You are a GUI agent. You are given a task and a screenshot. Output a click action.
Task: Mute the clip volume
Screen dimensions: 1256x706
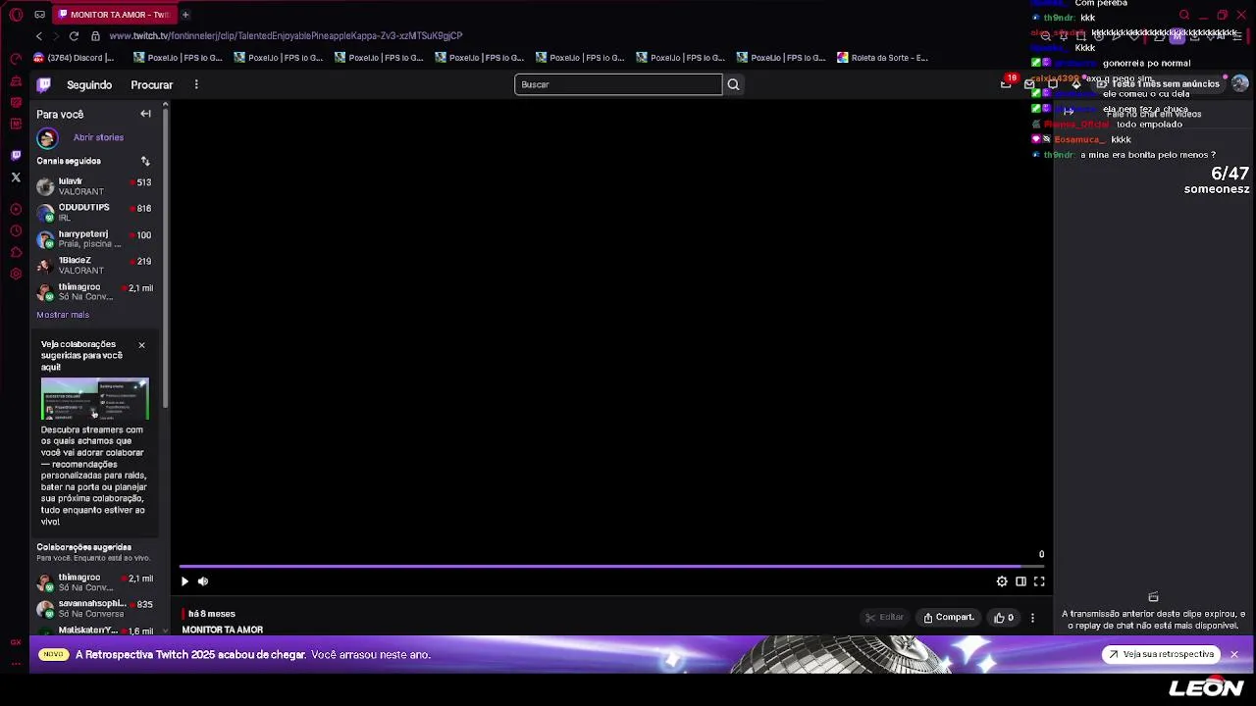pos(203,581)
